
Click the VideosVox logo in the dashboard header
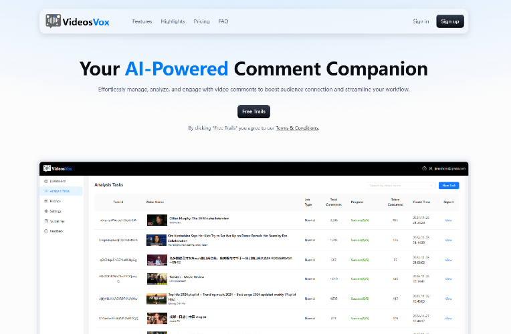point(58,168)
